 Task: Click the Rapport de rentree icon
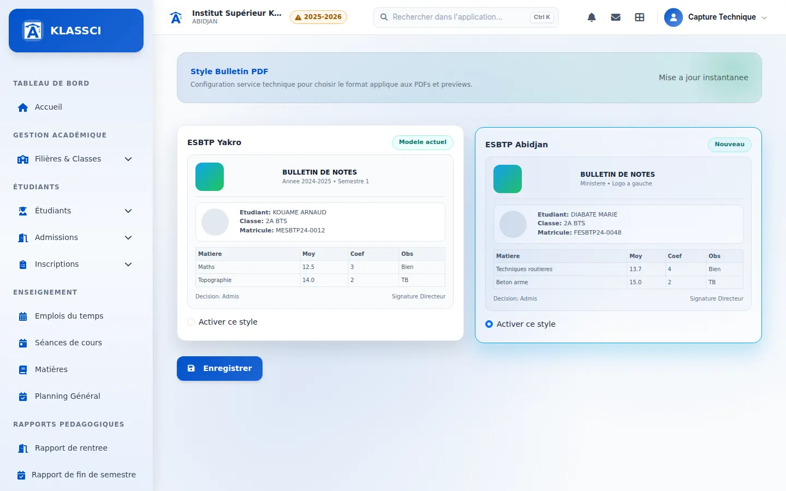coord(23,448)
